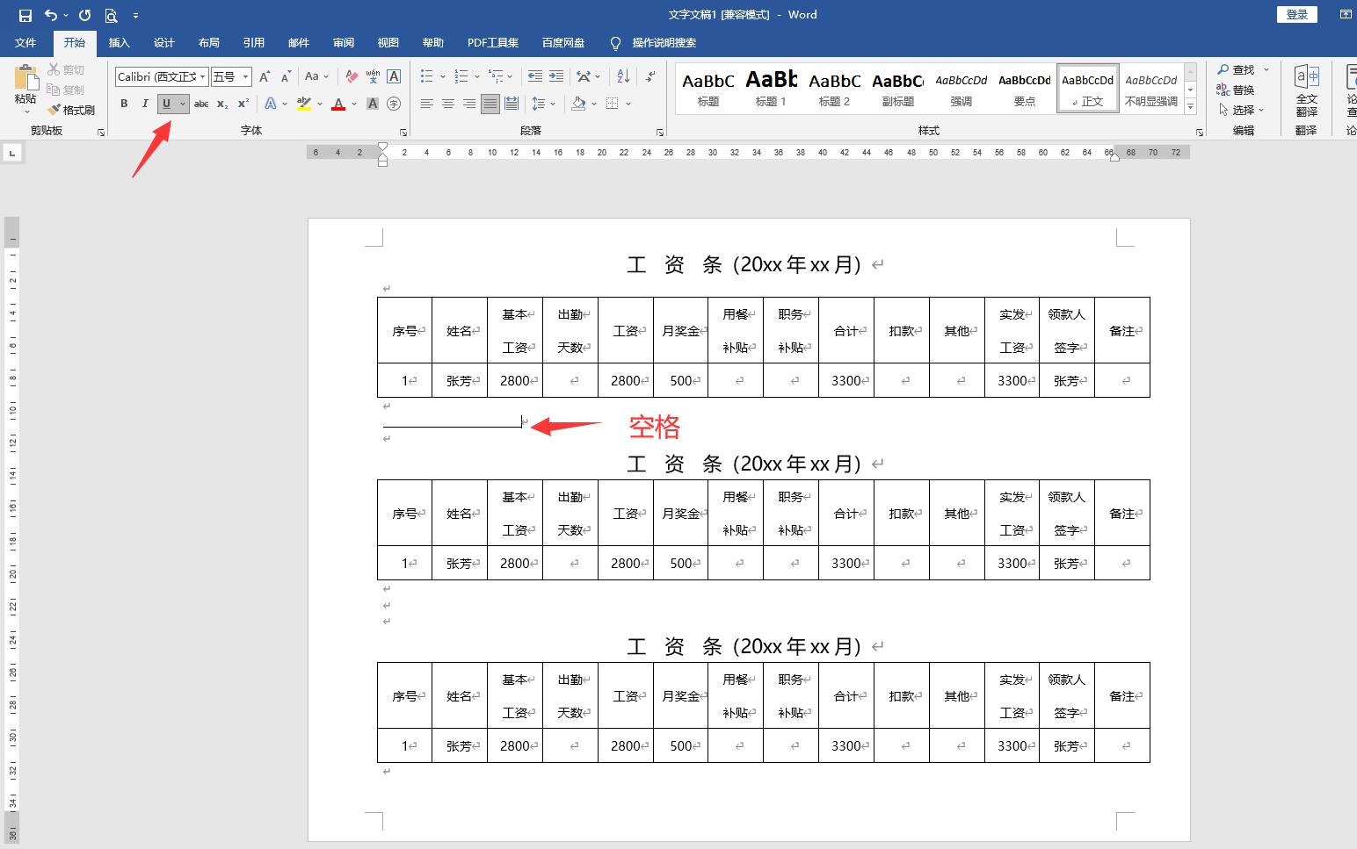The width and height of the screenshot is (1357, 849).
Task: Click the 登录 button
Action: pos(1296,14)
